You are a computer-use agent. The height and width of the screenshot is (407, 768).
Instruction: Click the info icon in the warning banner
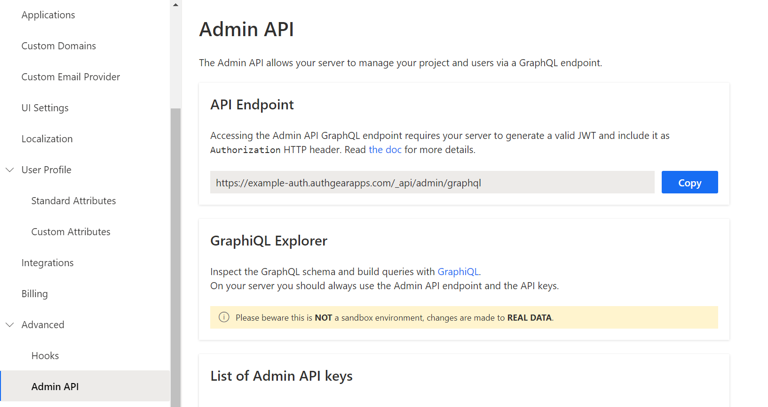(x=224, y=317)
